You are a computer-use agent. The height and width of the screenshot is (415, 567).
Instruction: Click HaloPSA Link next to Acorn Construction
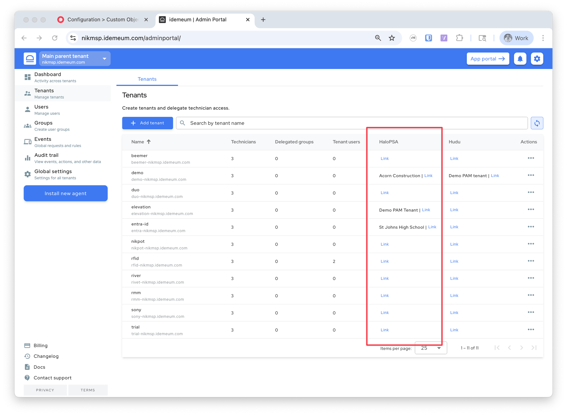click(x=428, y=176)
